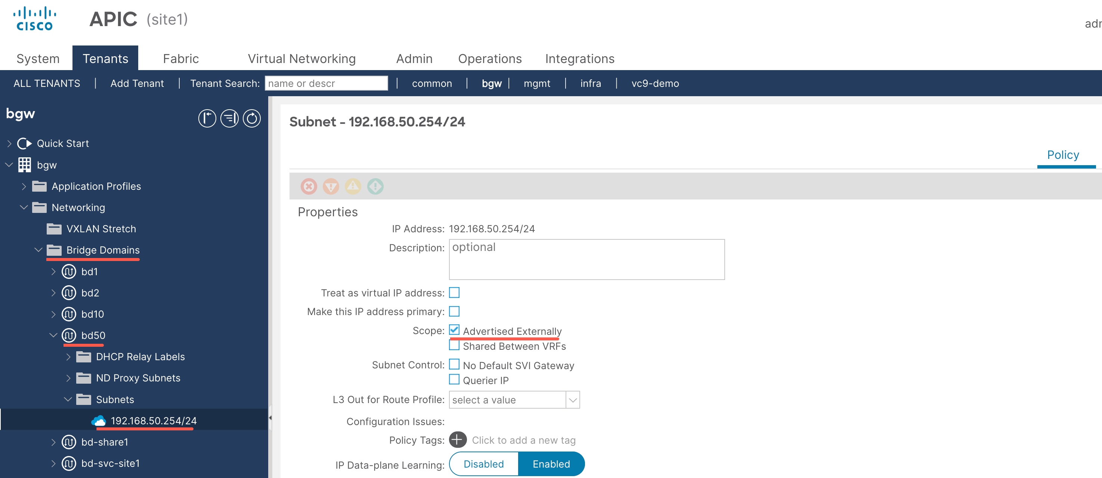Collapse the navigation pane splitter handle
The height and width of the screenshot is (478, 1102).
tap(270, 418)
